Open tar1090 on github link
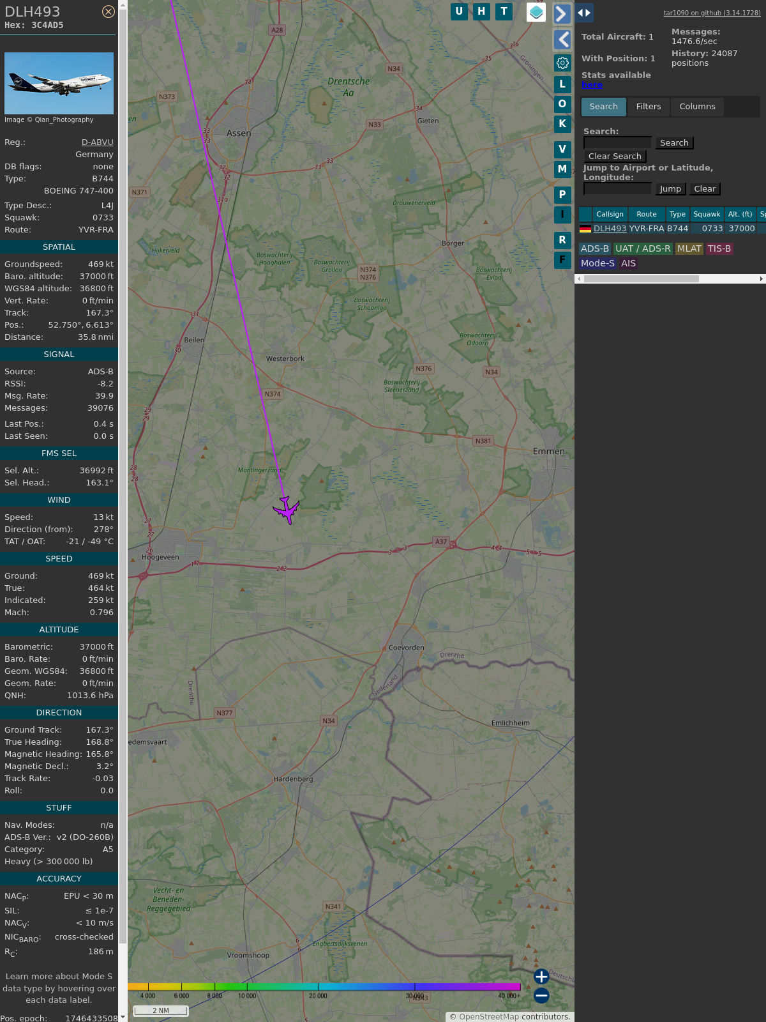Viewport: 766px width, 1022px height. (712, 13)
